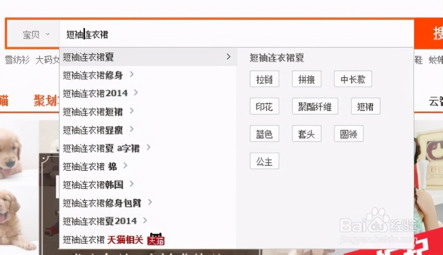Screen dimensions: 443x255
Task: Expand chevron beside 短袖连衣裙韩国
Action: pos(132,184)
